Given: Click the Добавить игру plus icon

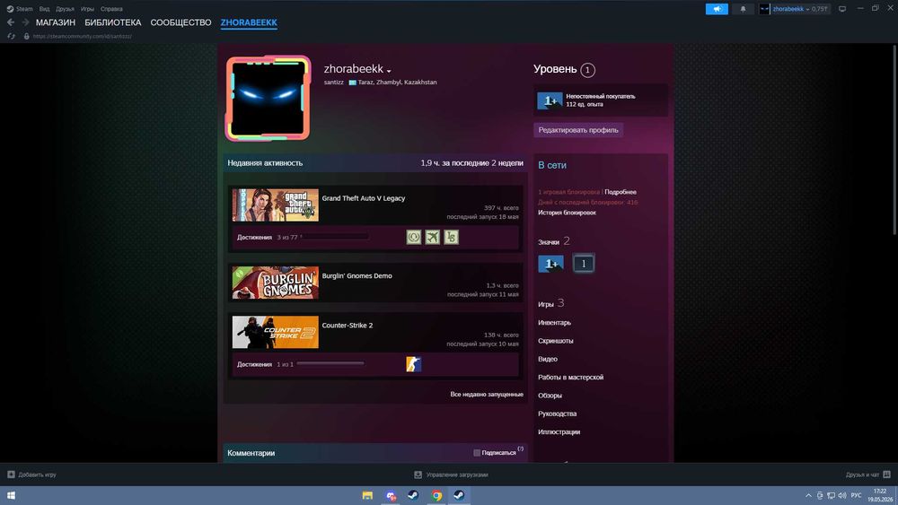Looking at the screenshot, I should point(11,475).
